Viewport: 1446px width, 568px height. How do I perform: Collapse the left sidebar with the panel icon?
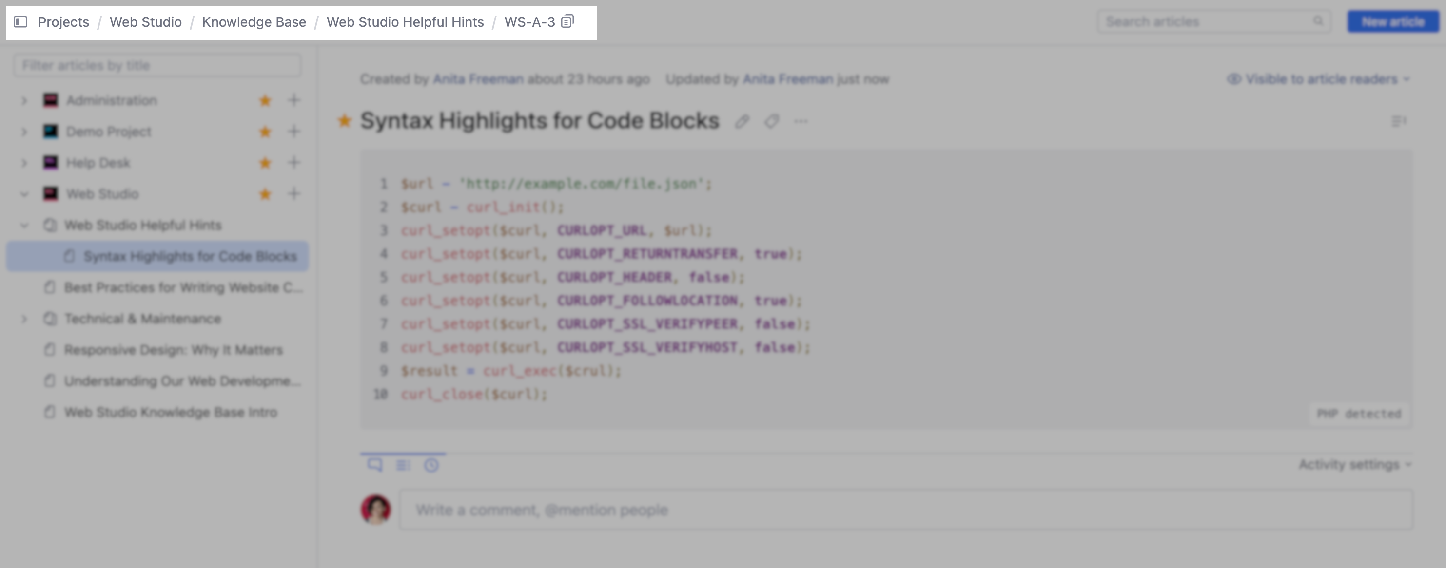pos(21,22)
